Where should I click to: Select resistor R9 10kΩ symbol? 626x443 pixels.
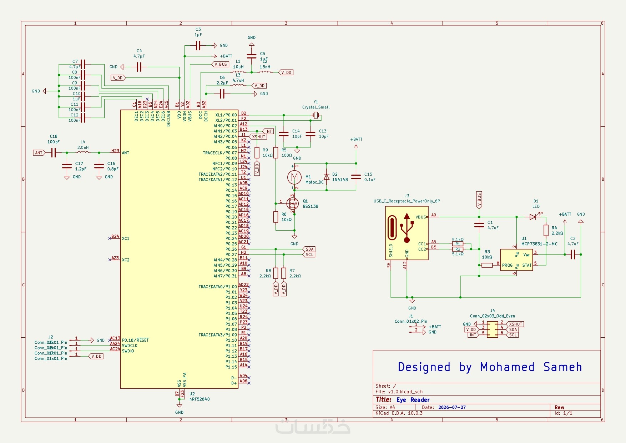pyautogui.click(x=257, y=153)
